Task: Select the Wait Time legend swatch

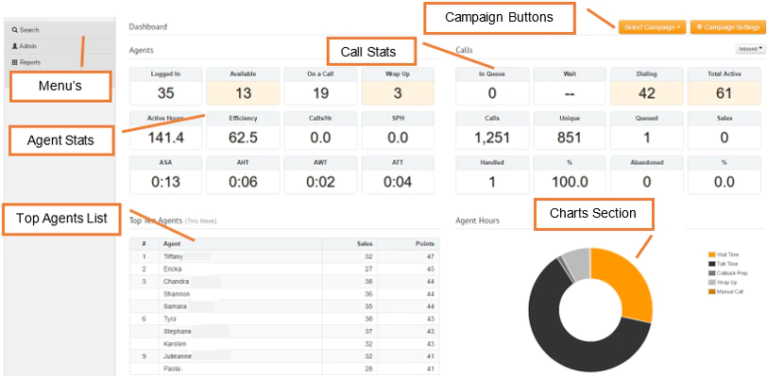Action: click(x=711, y=254)
